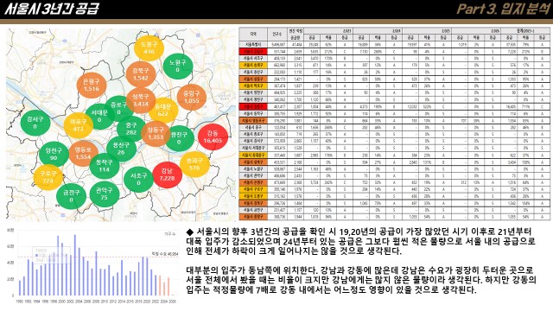Select the 관악구 75 green bubble

click(104, 194)
